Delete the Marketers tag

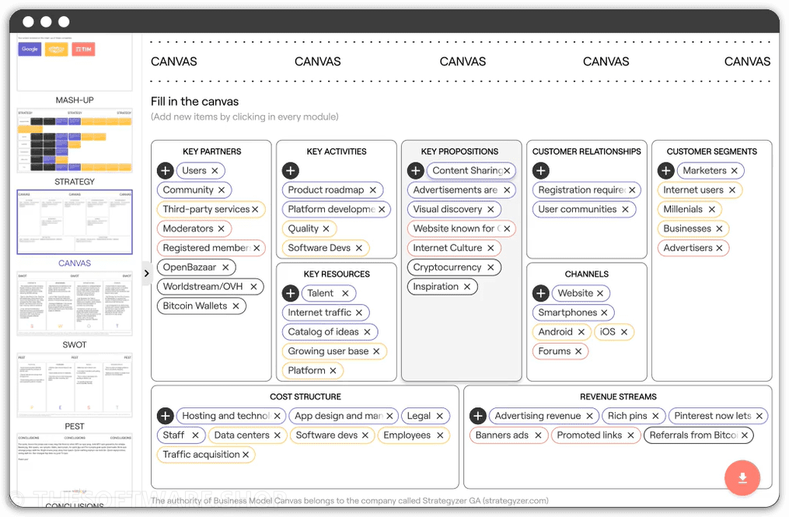pos(734,171)
